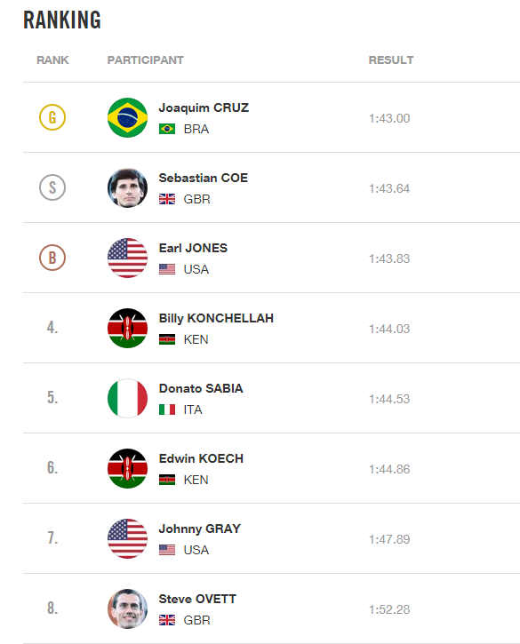Select Johnny GRAY name link
Screen dimensions: 520x644
coord(200,529)
